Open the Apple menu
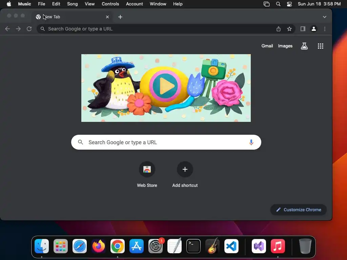Image resolution: width=347 pixels, height=260 pixels. [x=9, y=4]
